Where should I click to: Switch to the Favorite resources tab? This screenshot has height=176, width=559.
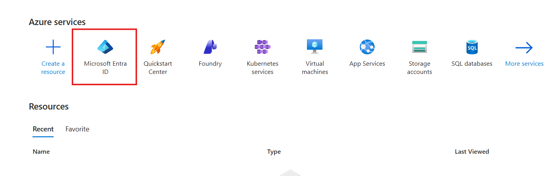pos(77,129)
